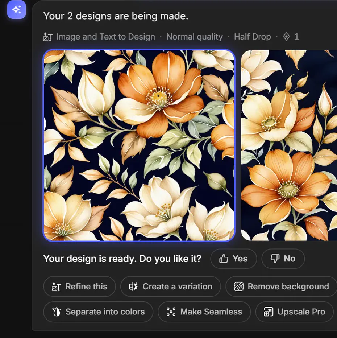Select the second floral design thumbnail
Image resolution: width=337 pixels, height=338 pixels.
289,145
